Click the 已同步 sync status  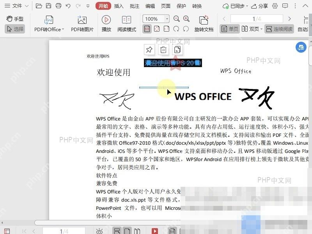[236, 6]
